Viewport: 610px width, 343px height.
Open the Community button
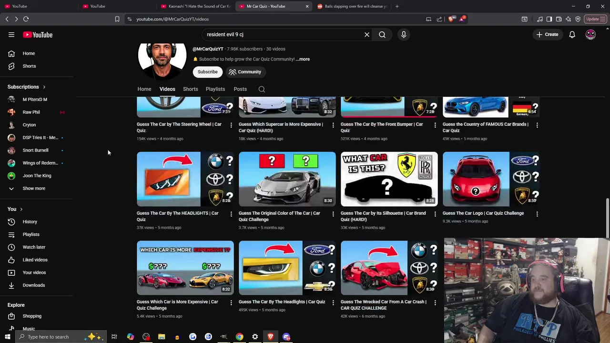pyautogui.click(x=245, y=72)
